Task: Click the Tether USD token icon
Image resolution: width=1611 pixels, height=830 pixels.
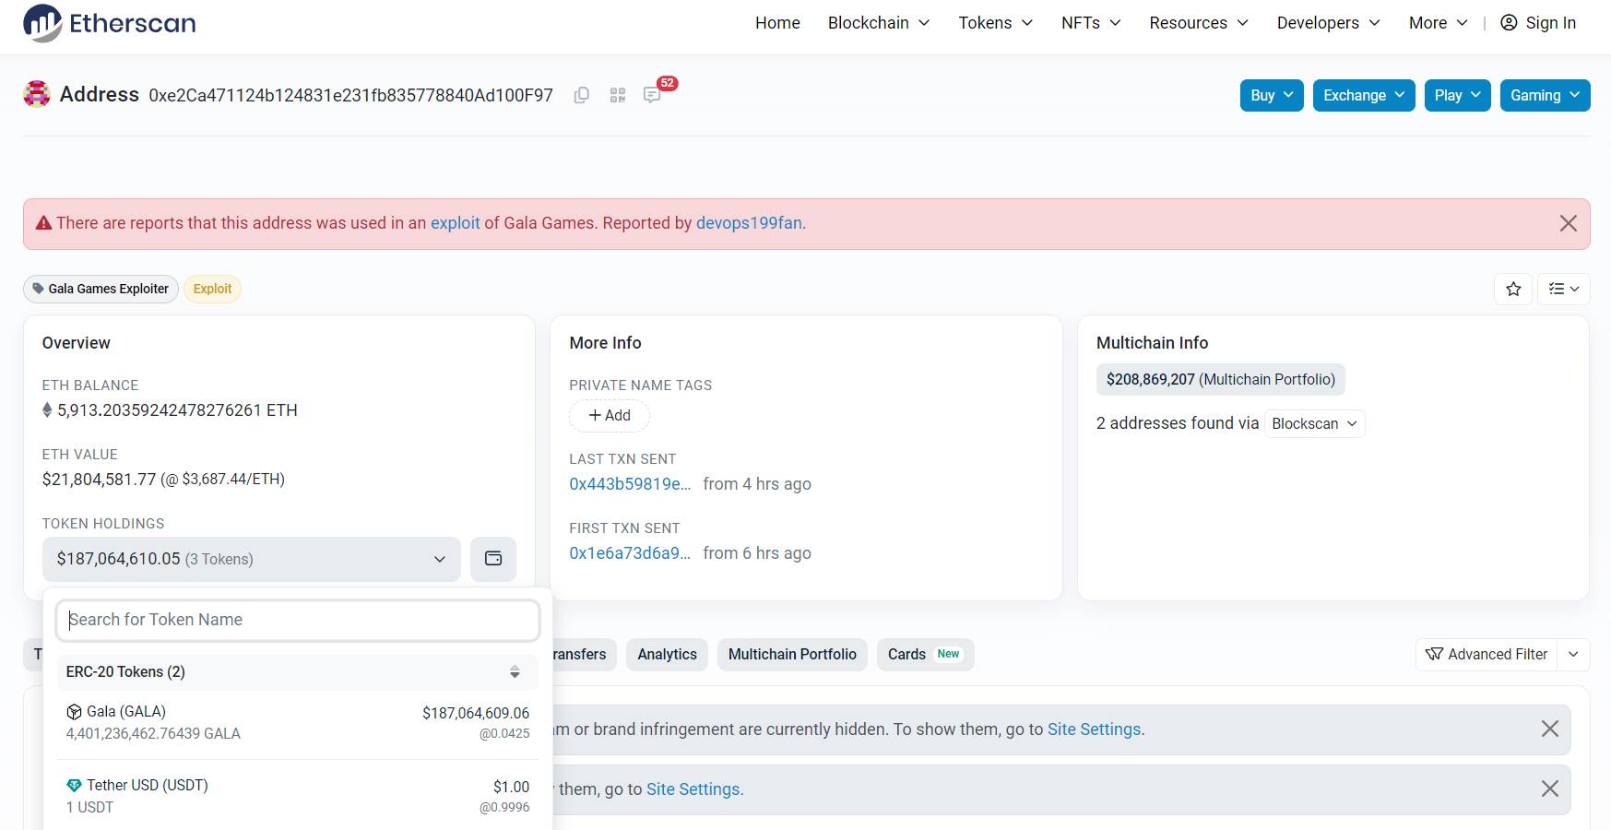Action: [x=74, y=786]
